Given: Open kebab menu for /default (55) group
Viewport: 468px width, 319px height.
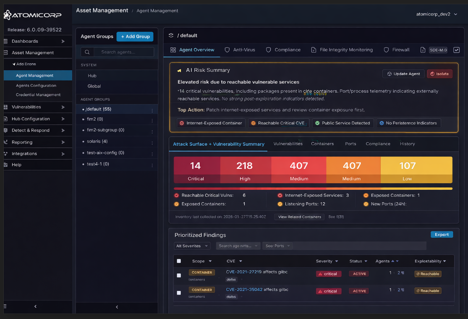Looking at the screenshot, I should (x=152, y=110).
